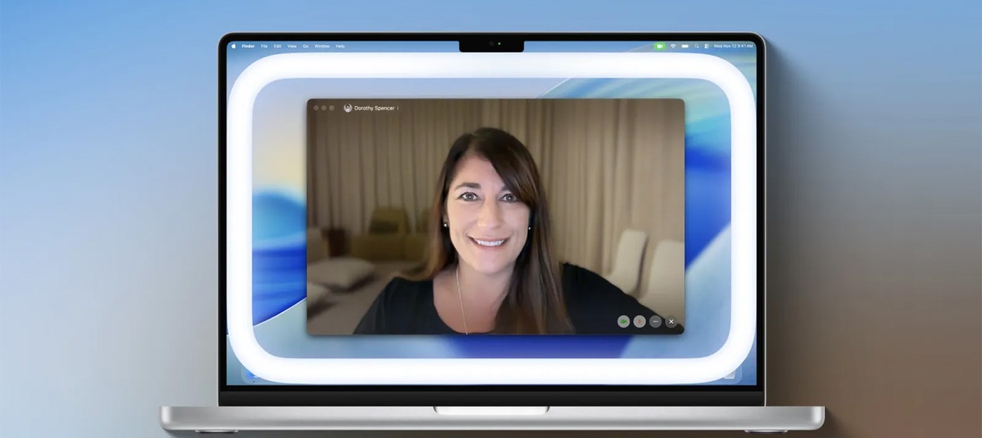The height and width of the screenshot is (438, 982).
Task: Open the Window menu
Action: click(x=322, y=46)
